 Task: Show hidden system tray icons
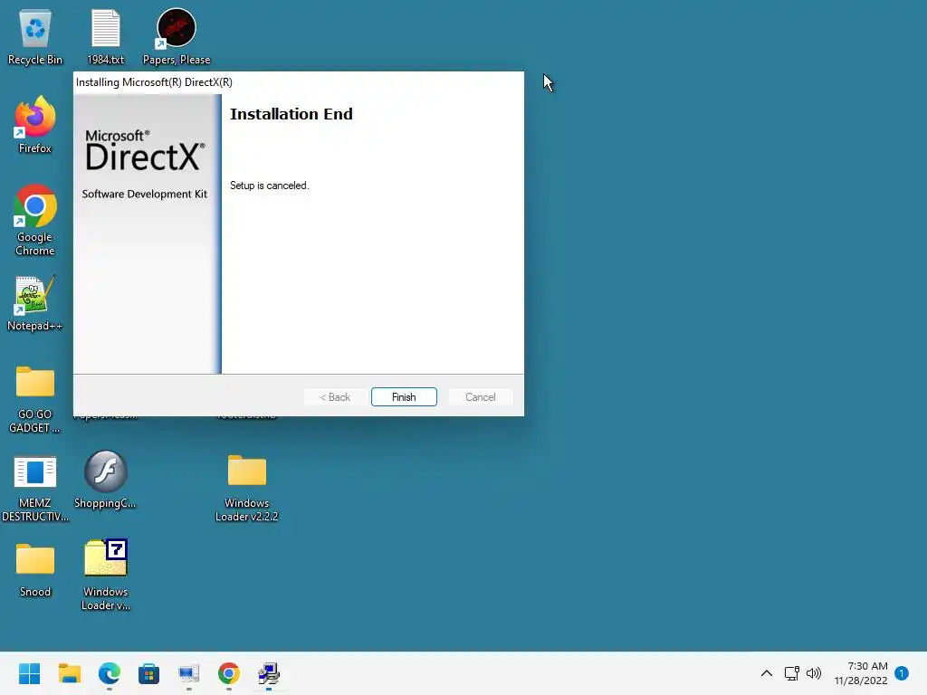(x=766, y=673)
